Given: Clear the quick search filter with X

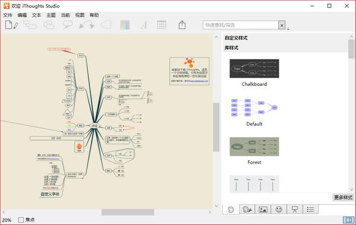Looking at the screenshot, I should coord(282,25).
